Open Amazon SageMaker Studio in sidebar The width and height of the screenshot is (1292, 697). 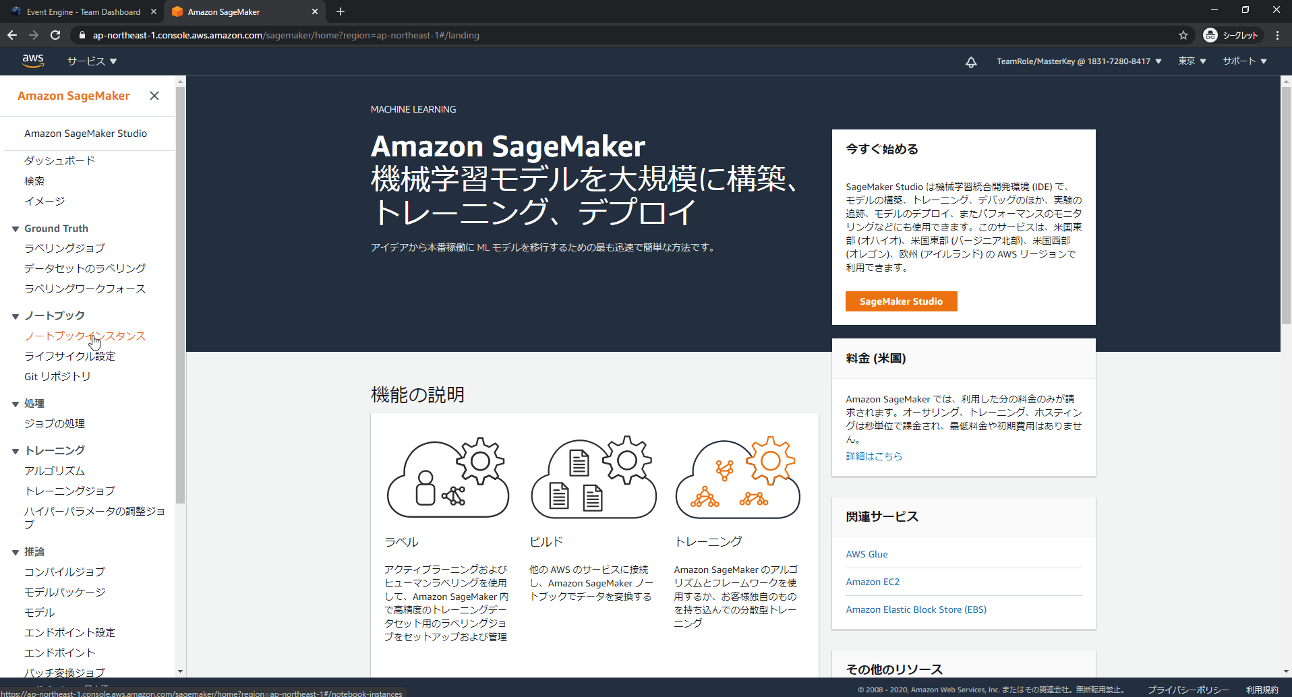pyautogui.click(x=86, y=133)
